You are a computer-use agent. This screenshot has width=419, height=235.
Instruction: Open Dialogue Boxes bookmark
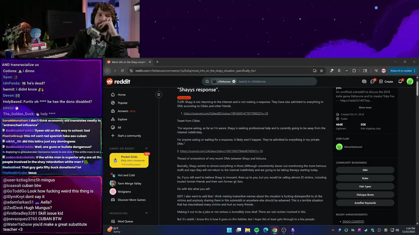[365, 195]
